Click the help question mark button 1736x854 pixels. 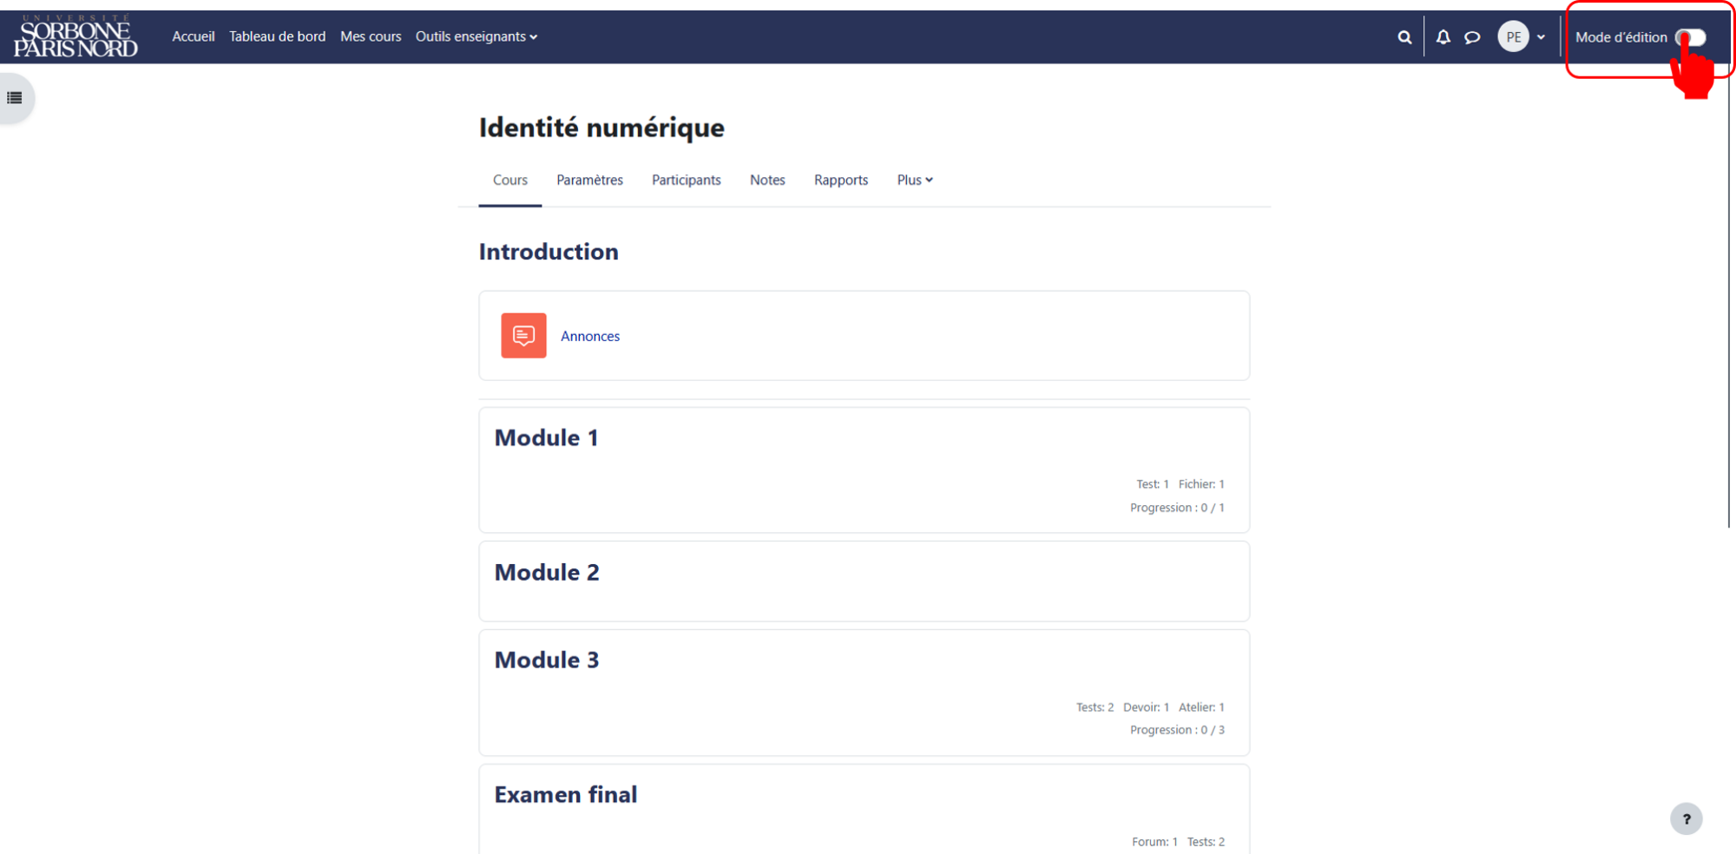click(x=1686, y=818)
